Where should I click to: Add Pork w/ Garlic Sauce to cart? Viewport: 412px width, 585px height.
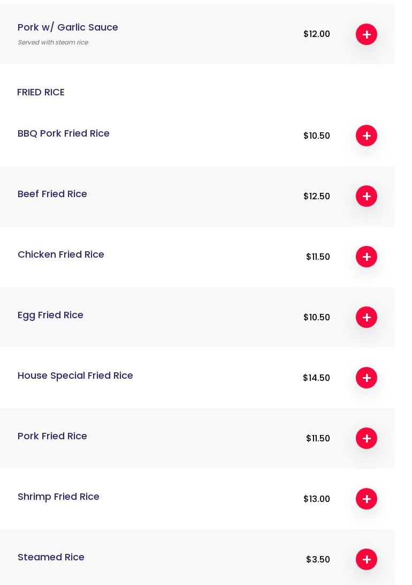pos(366,34)
